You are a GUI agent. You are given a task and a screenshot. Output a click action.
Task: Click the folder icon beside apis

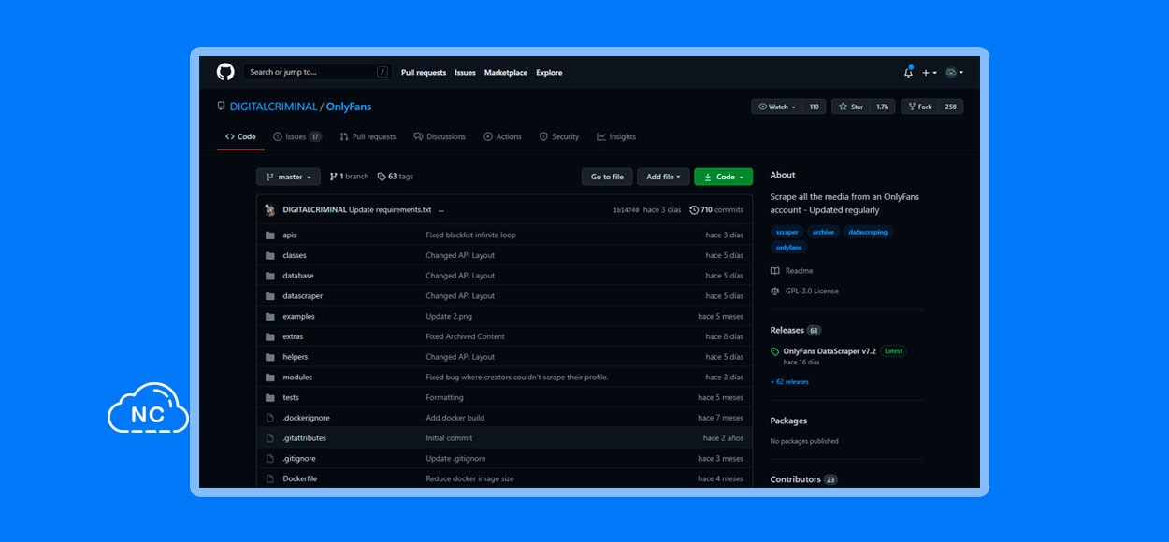[x=269, y=235]
